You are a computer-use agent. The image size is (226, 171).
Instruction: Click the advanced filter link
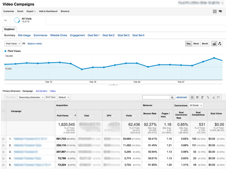click(182, 97)
